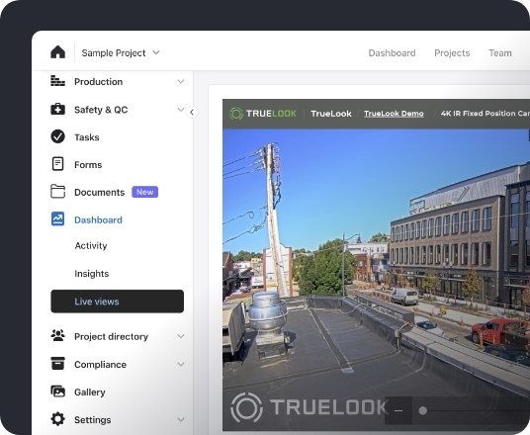This screenshot has height=435, width=530.
Task: Click the Safety & QC label
Action: pyautogui.click(x=101, y=110)
